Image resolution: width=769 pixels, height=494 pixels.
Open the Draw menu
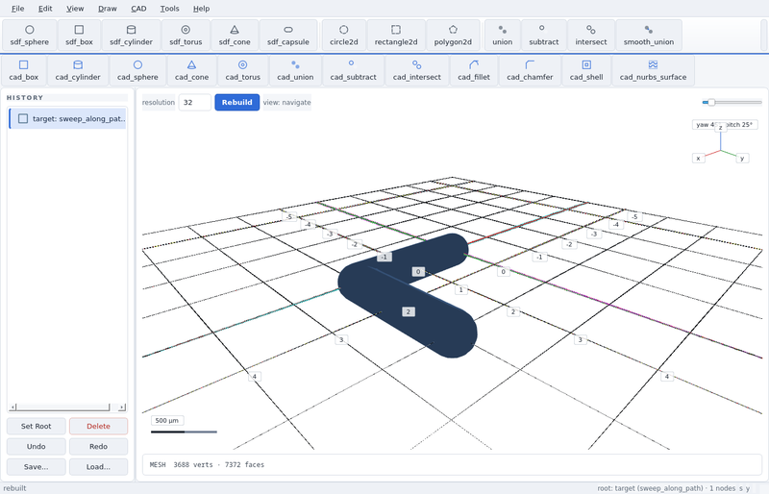[107, 9]
